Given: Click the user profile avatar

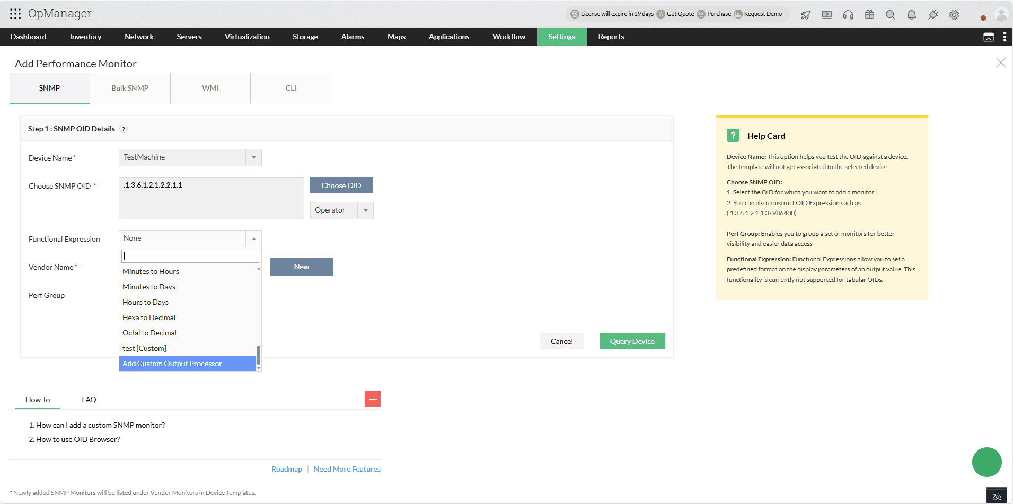Looking at the screenshot, I should [1001, 15].
